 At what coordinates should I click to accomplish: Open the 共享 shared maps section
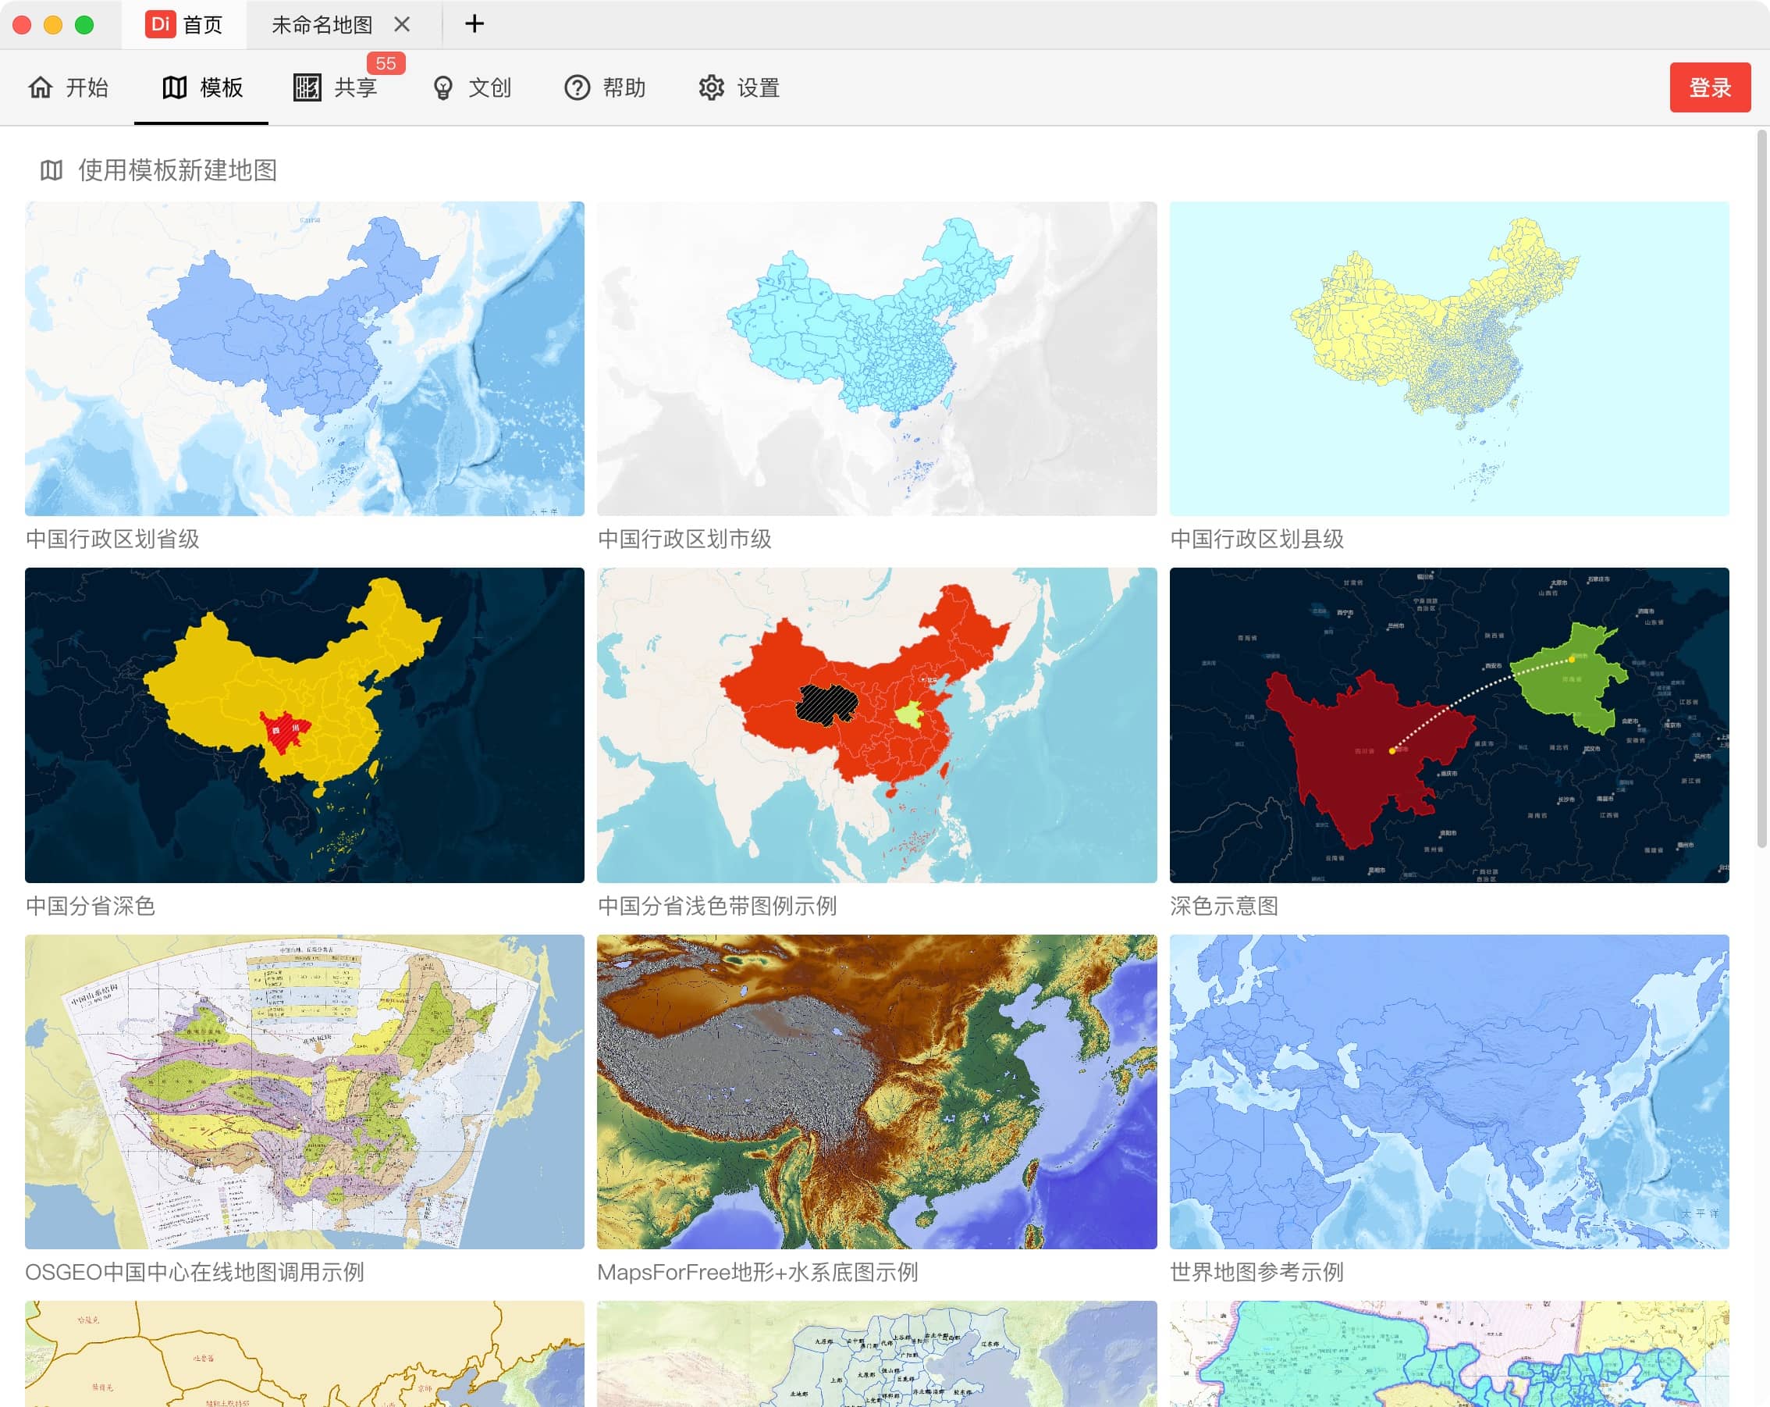click(338, 87)
